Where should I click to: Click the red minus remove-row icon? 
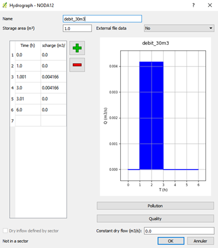pyautogui.click(x=77, y=65)
